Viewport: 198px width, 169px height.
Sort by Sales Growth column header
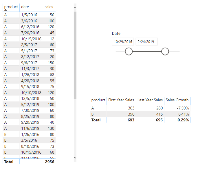[x=177, y=100]
